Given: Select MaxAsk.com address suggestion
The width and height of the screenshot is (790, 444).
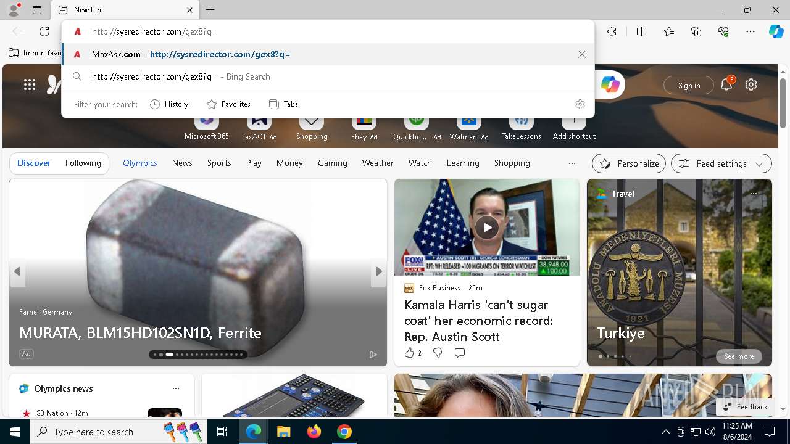Looking at the screenshot, I should [327, 54].
